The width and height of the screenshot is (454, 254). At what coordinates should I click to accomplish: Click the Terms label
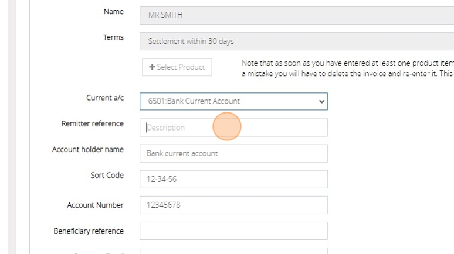pyautogui.click(x=113, y=37)
